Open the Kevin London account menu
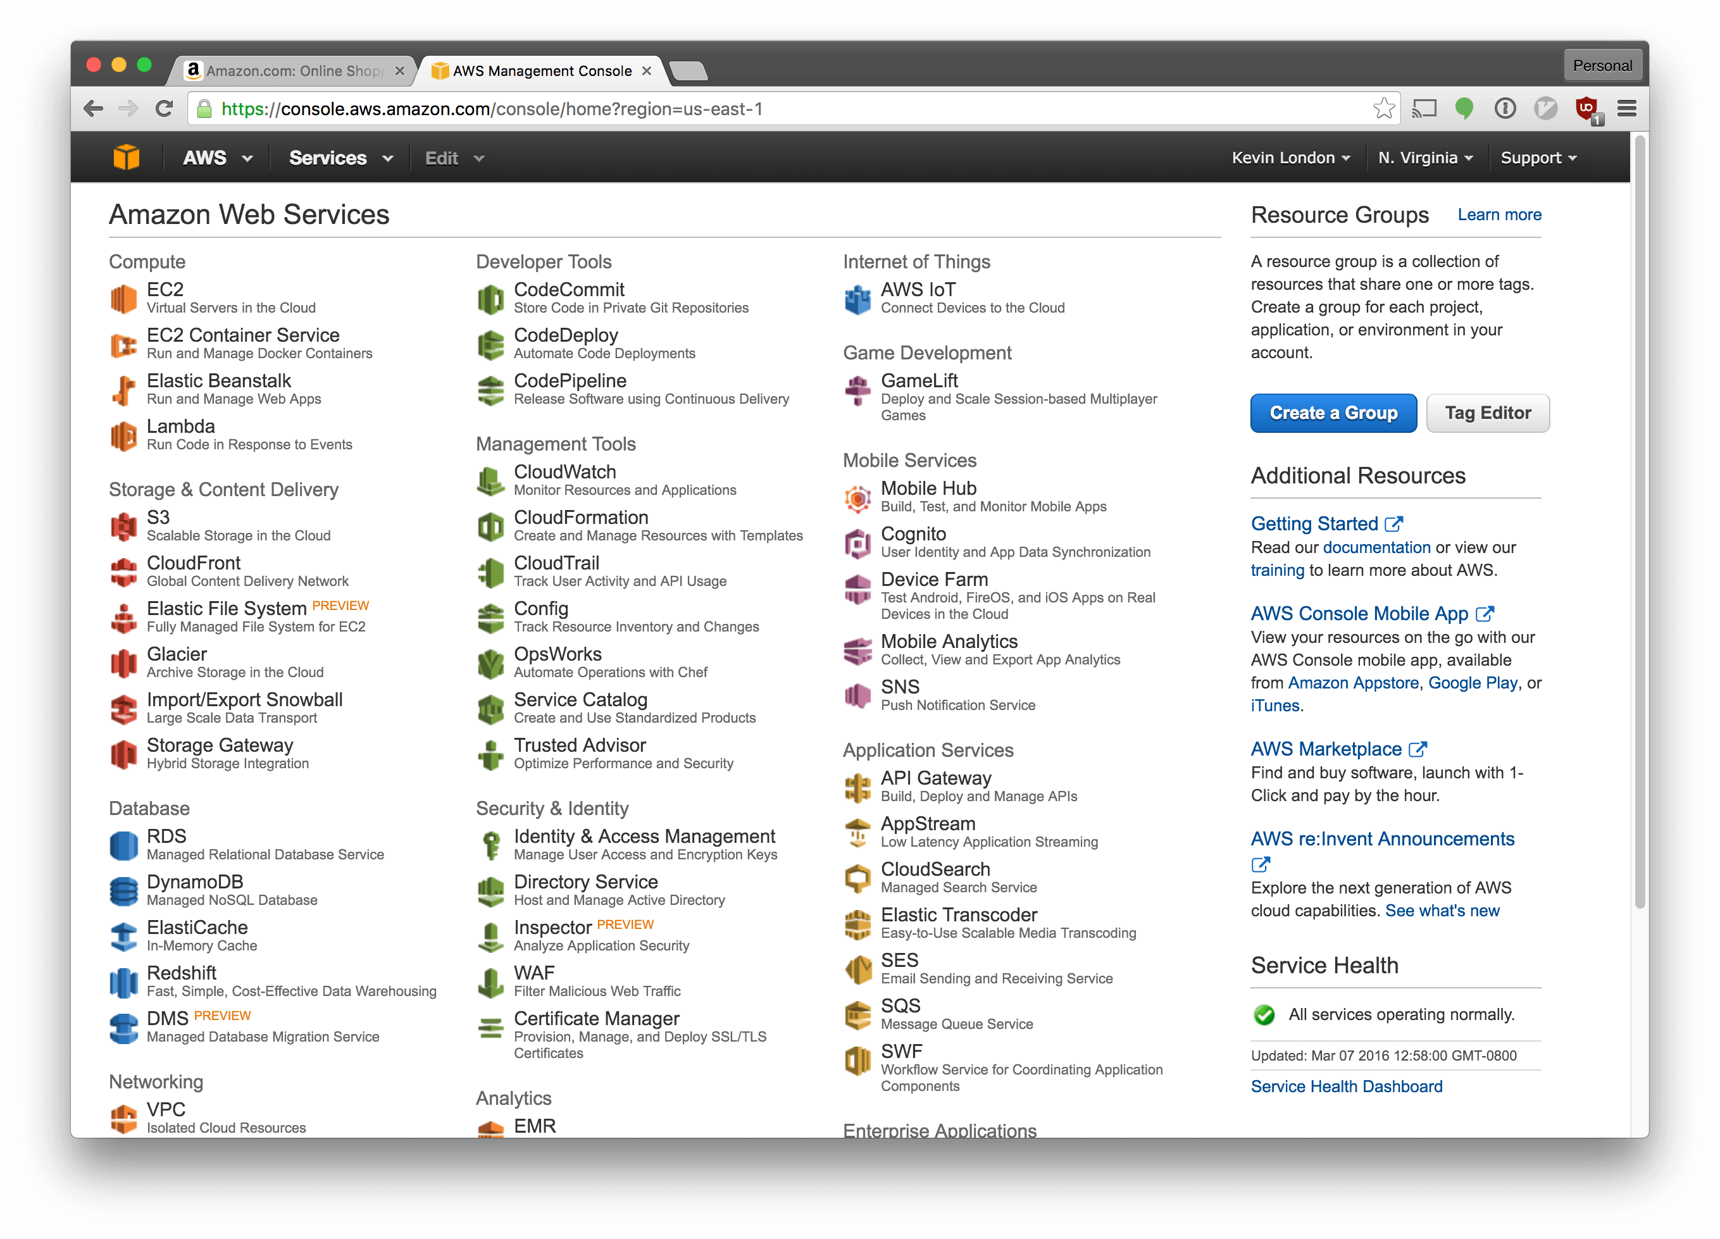The height and width of the screenshot is (1239, 1720). pos(1291,157)
